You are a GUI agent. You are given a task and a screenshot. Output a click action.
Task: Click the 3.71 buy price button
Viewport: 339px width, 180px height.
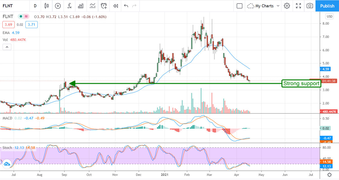[x=31, y=25]
